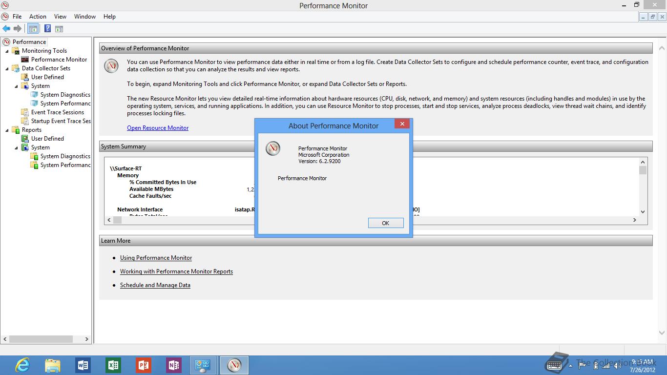Click console tree horizontal scrollbar right arrow
Image resolution: width=667 pixels, height=375 pixels.
point(87,339)
